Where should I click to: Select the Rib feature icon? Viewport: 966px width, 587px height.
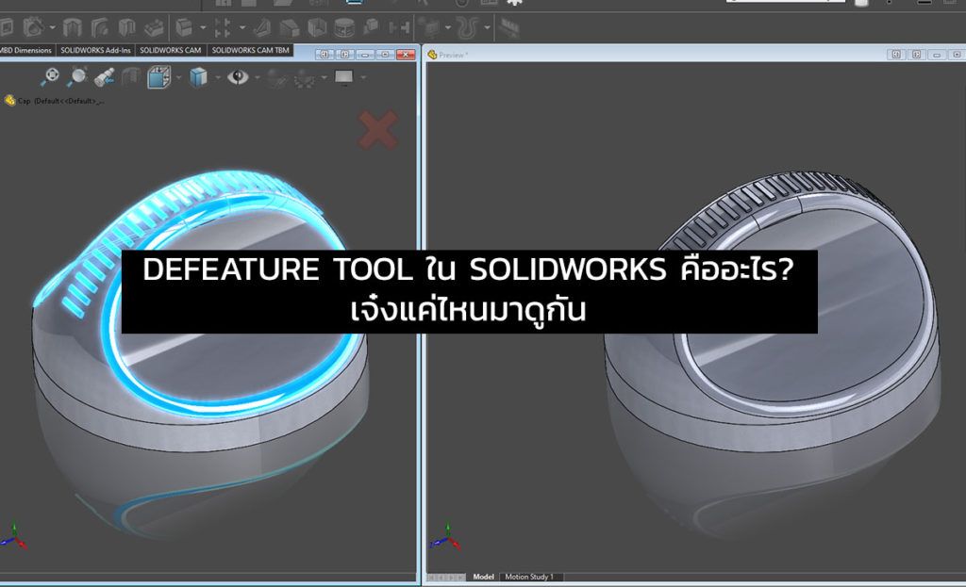[262, 27]
